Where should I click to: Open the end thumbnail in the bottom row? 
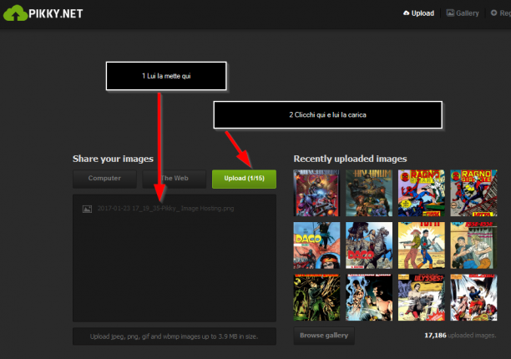(x=473, y=297)
